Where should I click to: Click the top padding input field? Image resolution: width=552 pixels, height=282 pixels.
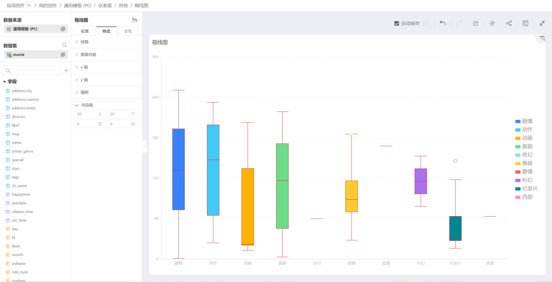pyautogui.click(x=86, y=114)
